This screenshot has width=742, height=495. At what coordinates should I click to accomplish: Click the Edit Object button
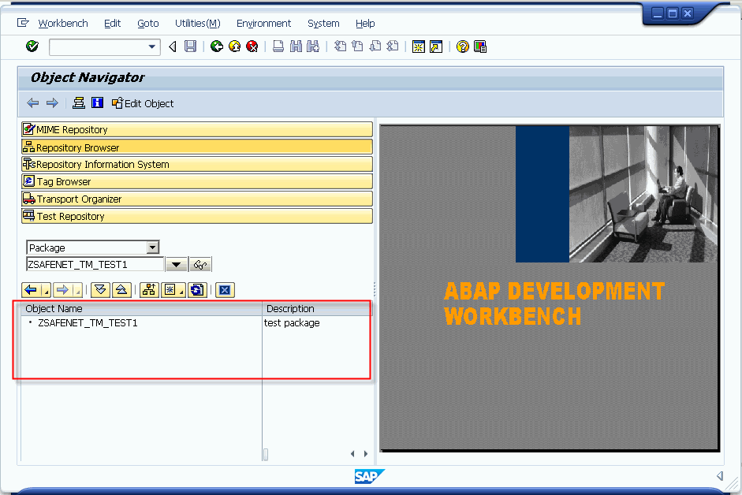tap(143, 103)
